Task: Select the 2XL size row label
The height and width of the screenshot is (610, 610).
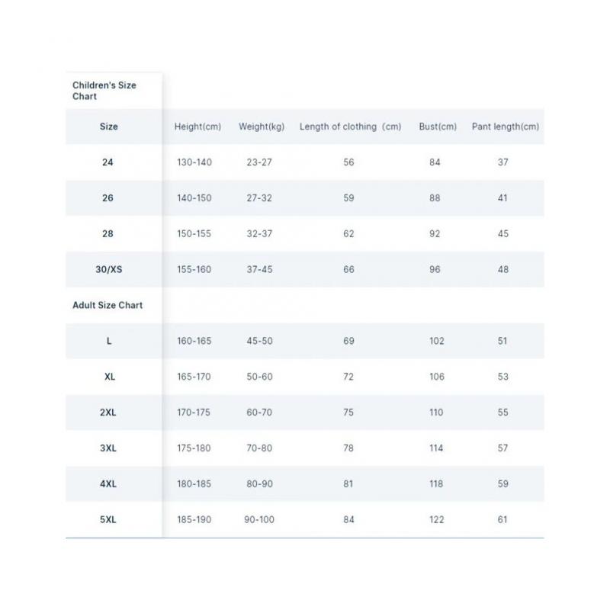Action: coord(108,413)
